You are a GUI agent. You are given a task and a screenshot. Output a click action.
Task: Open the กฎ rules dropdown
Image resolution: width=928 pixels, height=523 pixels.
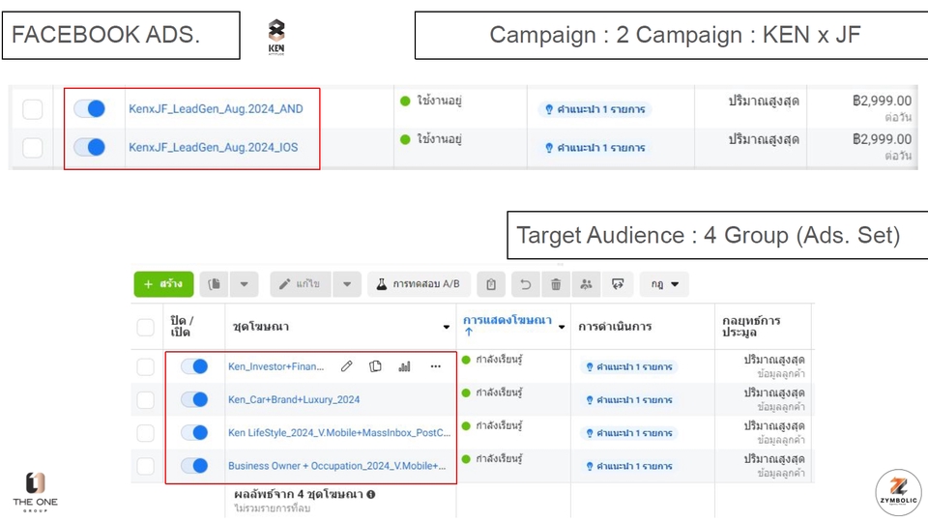(665, 284)
